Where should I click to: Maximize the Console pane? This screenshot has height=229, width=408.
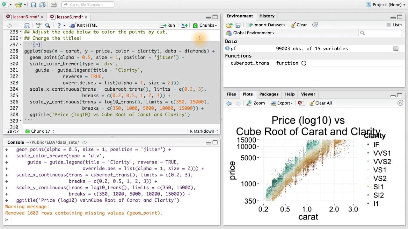215,143
